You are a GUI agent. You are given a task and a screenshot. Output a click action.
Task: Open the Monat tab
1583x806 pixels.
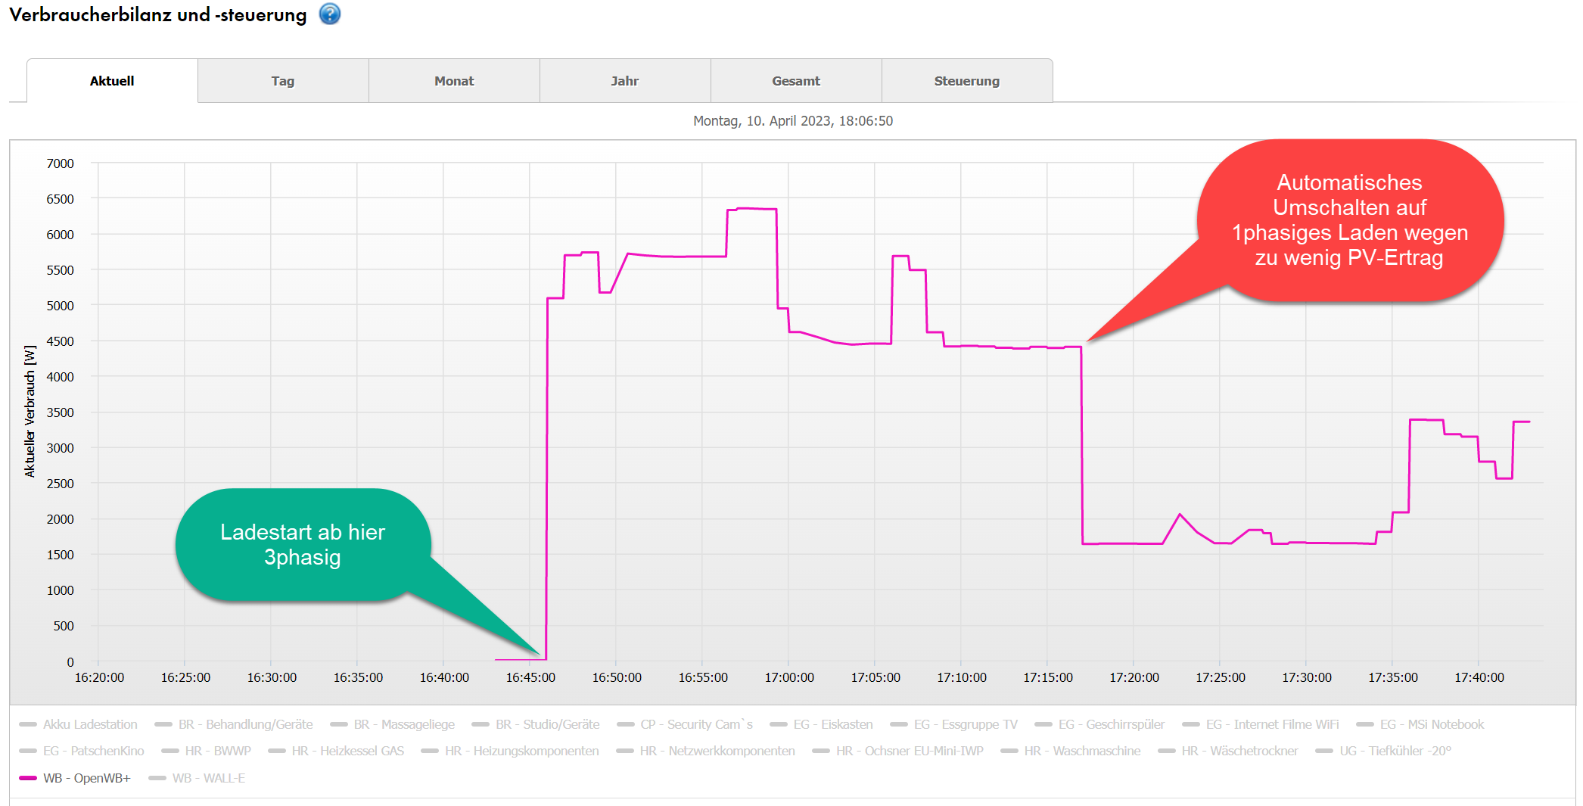click(x=454, y=81)
